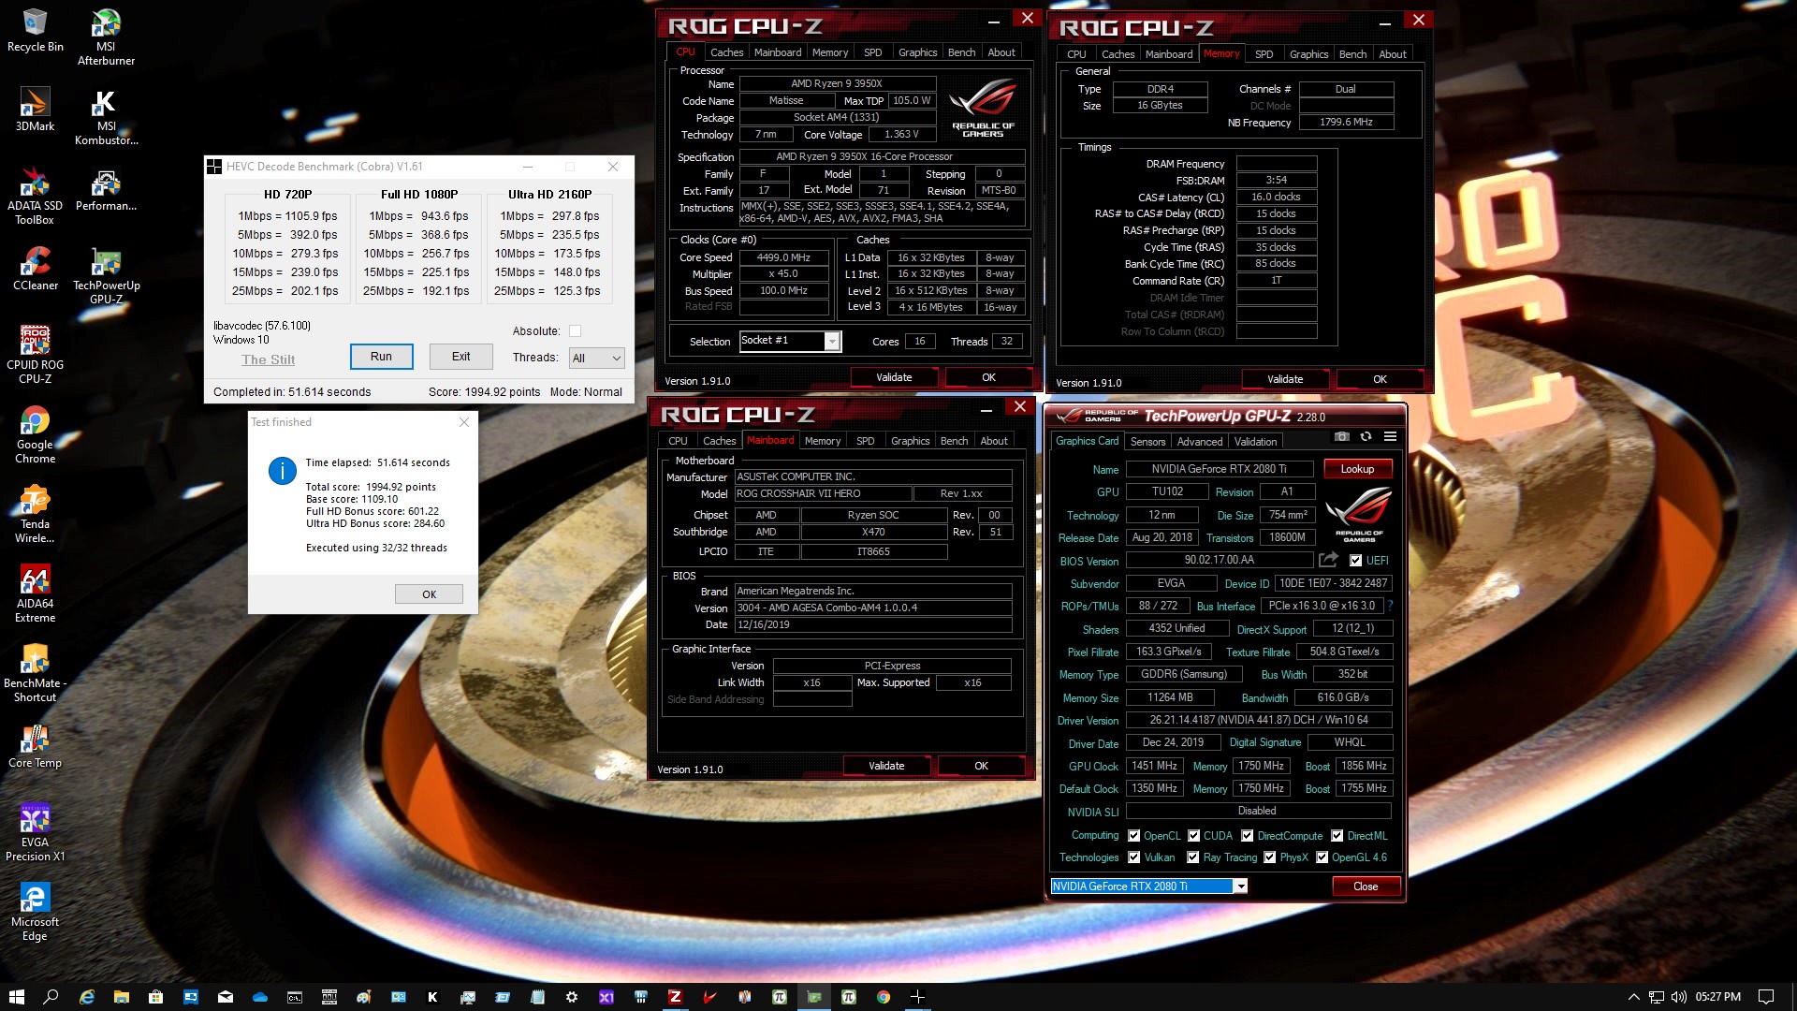This screenshot has height=1011, width=1797.
Task: Click taskbar clock showing 05:27 PM
Action: click(x=1717, y=997)
